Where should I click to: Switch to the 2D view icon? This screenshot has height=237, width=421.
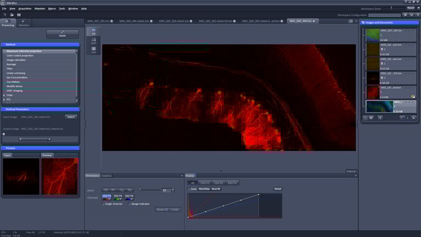point(93,31)
